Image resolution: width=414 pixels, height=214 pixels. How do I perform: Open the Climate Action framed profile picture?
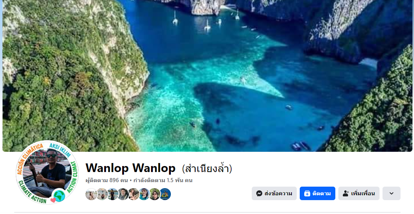coord(47,172)
